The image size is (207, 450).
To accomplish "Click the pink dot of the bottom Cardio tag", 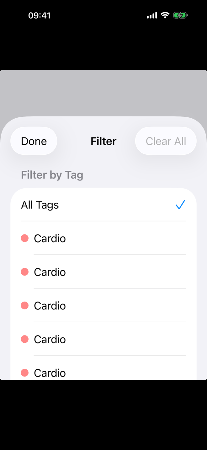I will pyautogui.click(x=25, y=373).
